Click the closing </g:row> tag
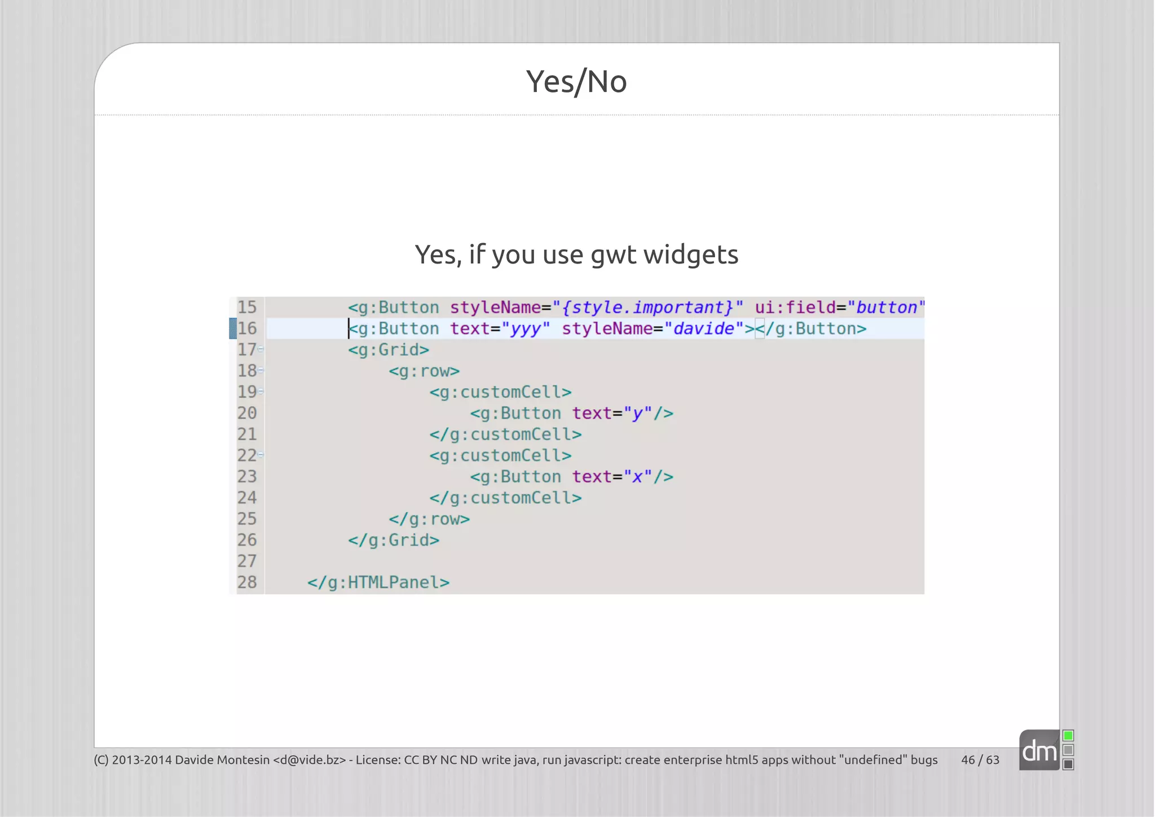The height and width of the screenshot is (817, 1155). tap(429, 519)
